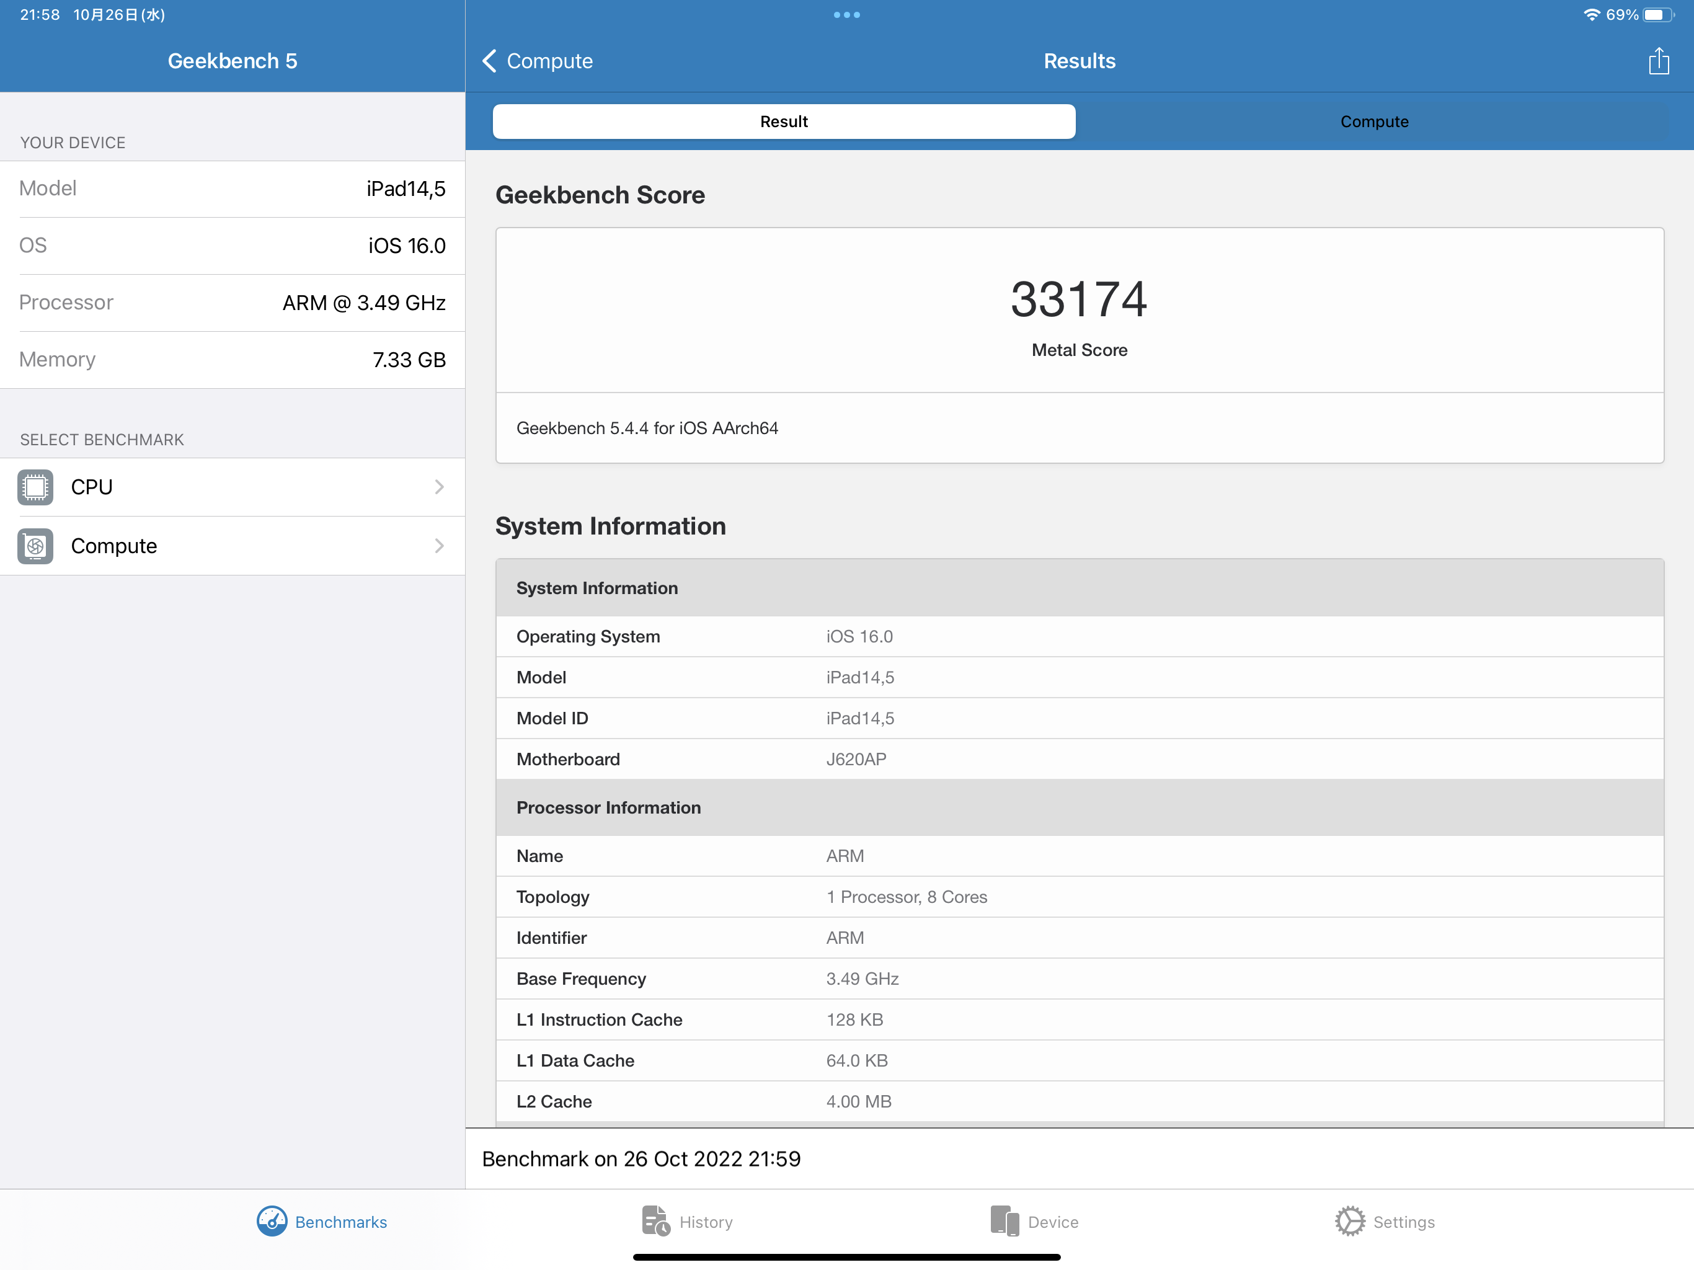
Task: Click the L1 Data Cache value '64.0 KB'
Action: 857,1061
